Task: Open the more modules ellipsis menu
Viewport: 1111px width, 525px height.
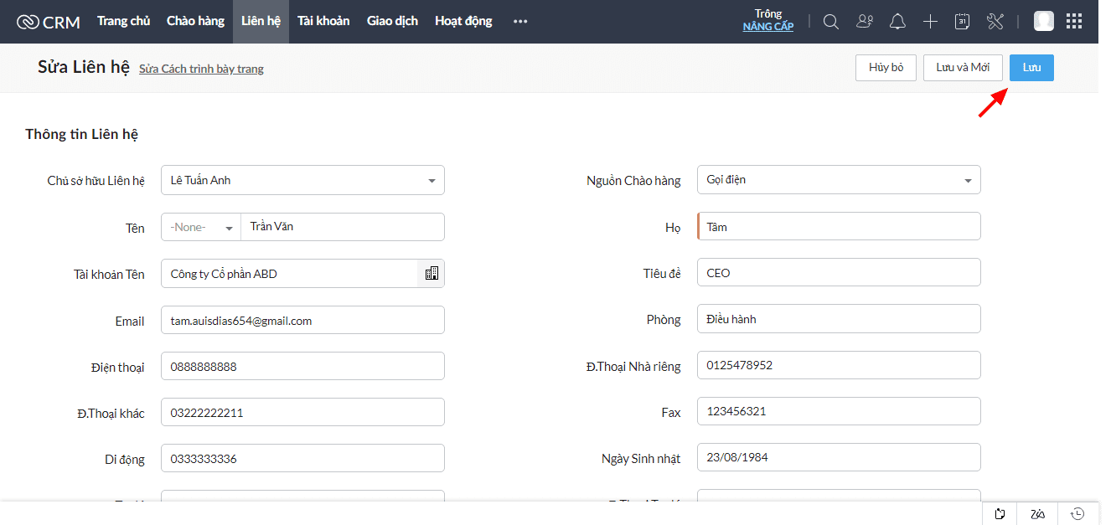Action: pos(520,22)
